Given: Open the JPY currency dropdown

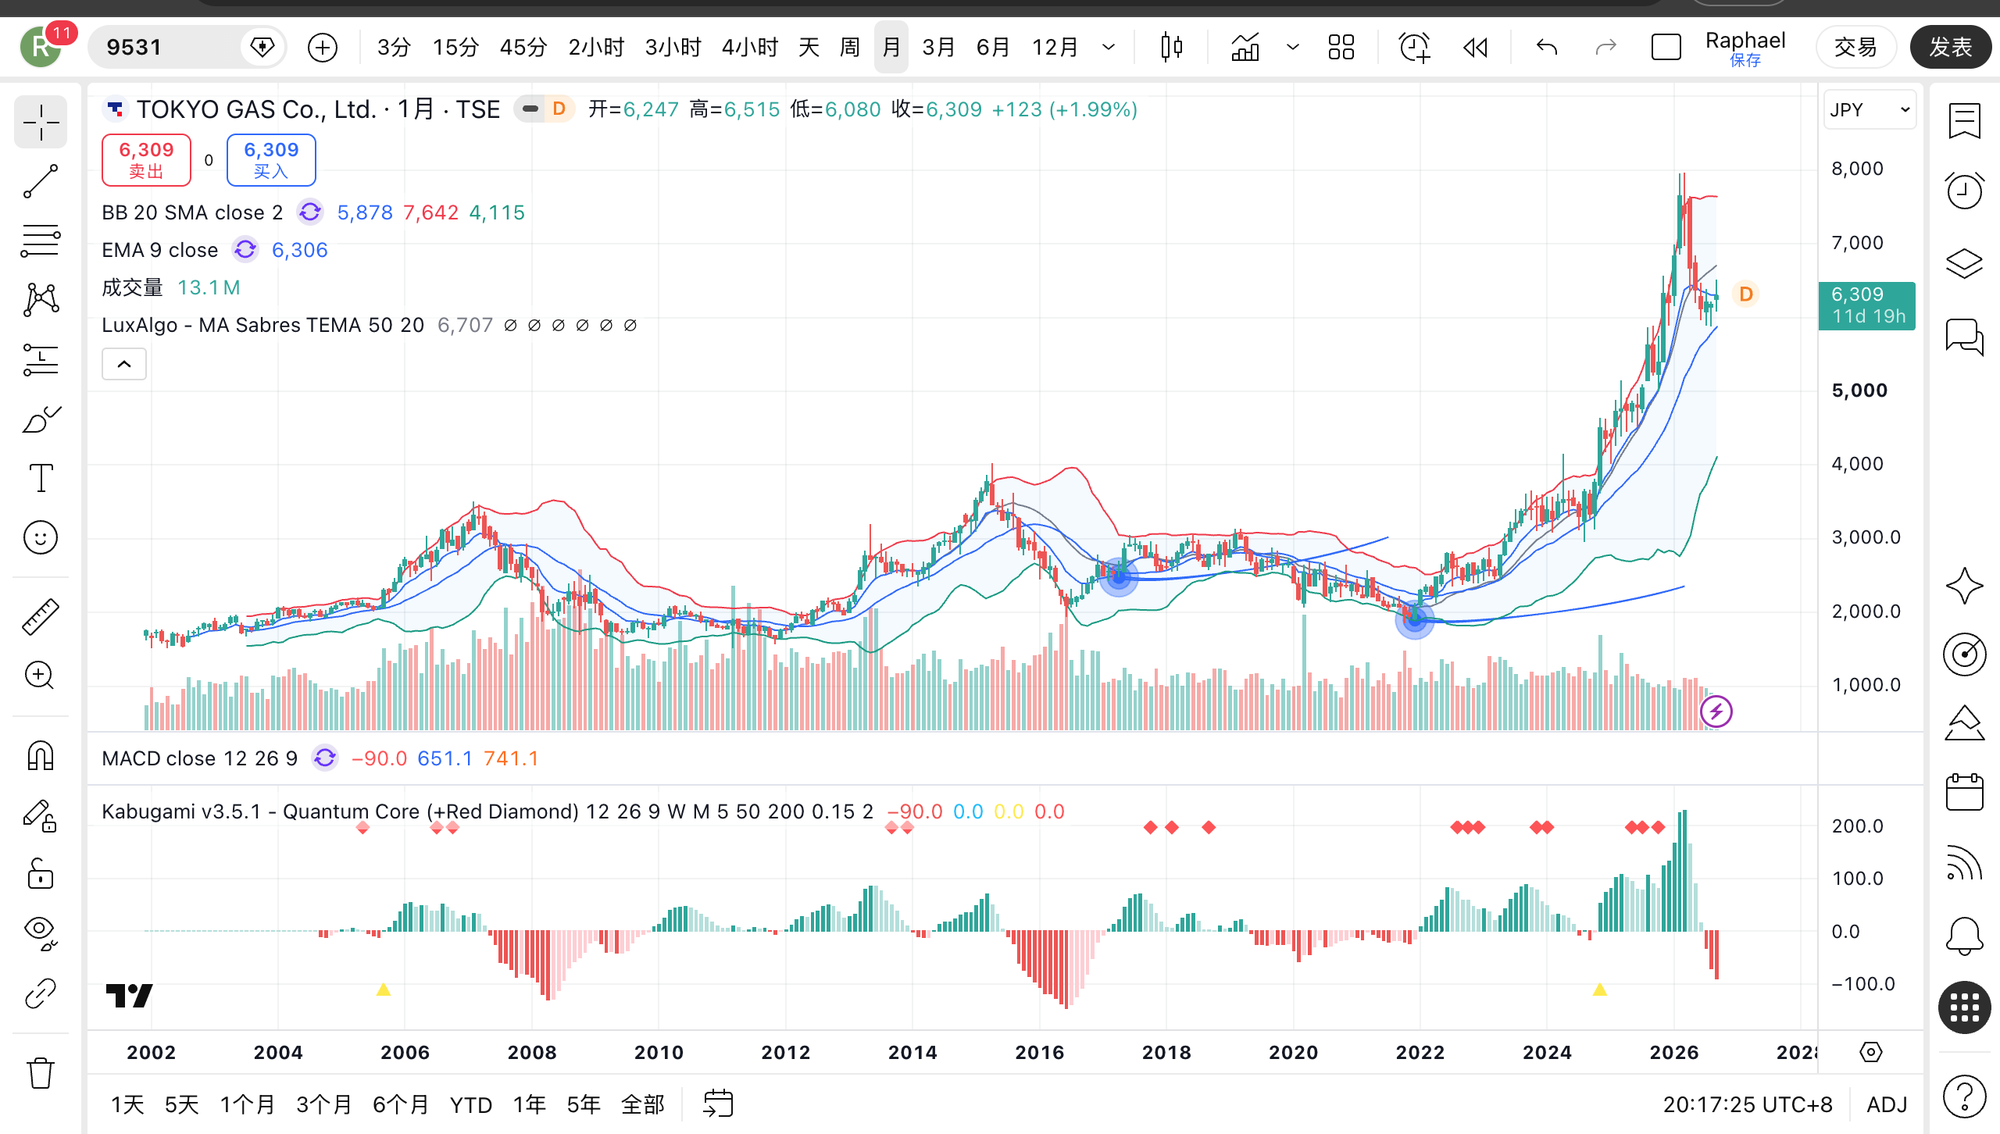Looking at the screenshot, I should point(1870,110).
